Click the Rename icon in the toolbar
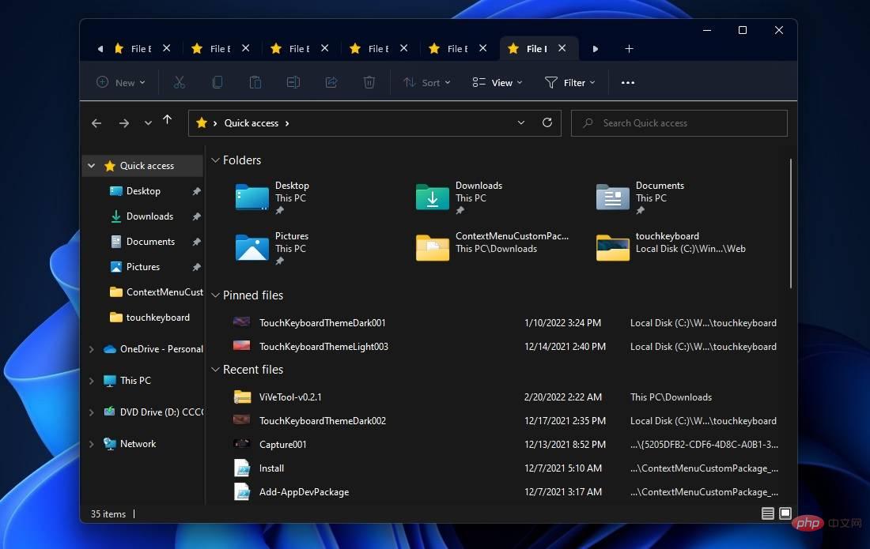 click(293, 81)
